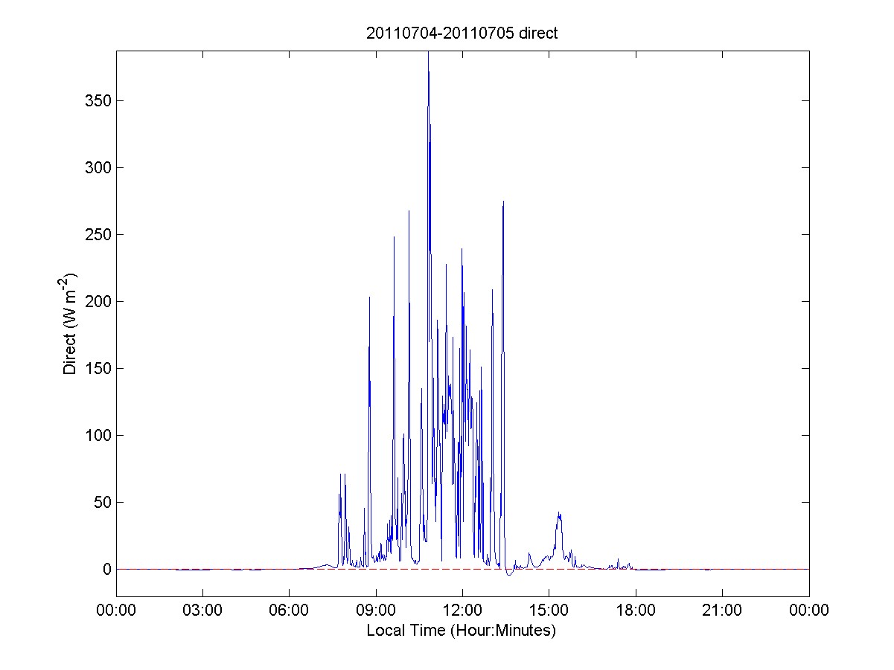The height and width of the screenshot is (670, 894).
Task: Select the 18:00 x-axis tick label
Action: click(x=636, y=611)
